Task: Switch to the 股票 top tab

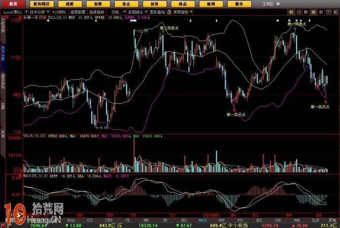Action: pyautogui.click(x=13, y=4)
